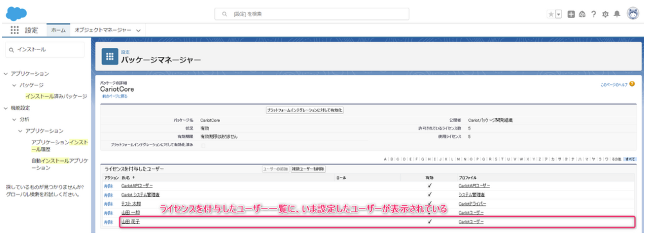Click the 前のページに戻る link

[x=115, y=96]
